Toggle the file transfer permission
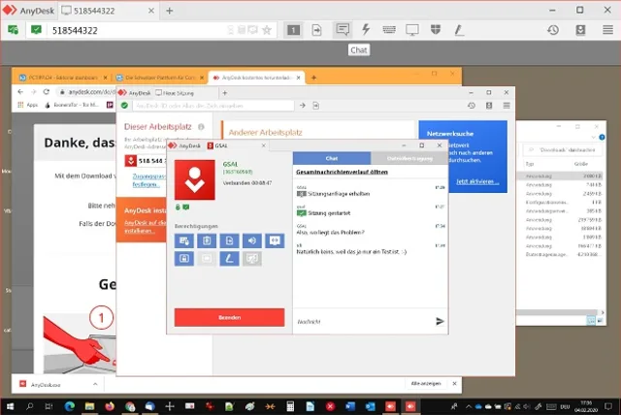The height and width of the screenshot is (415, 621). click(x=229, y=240)
